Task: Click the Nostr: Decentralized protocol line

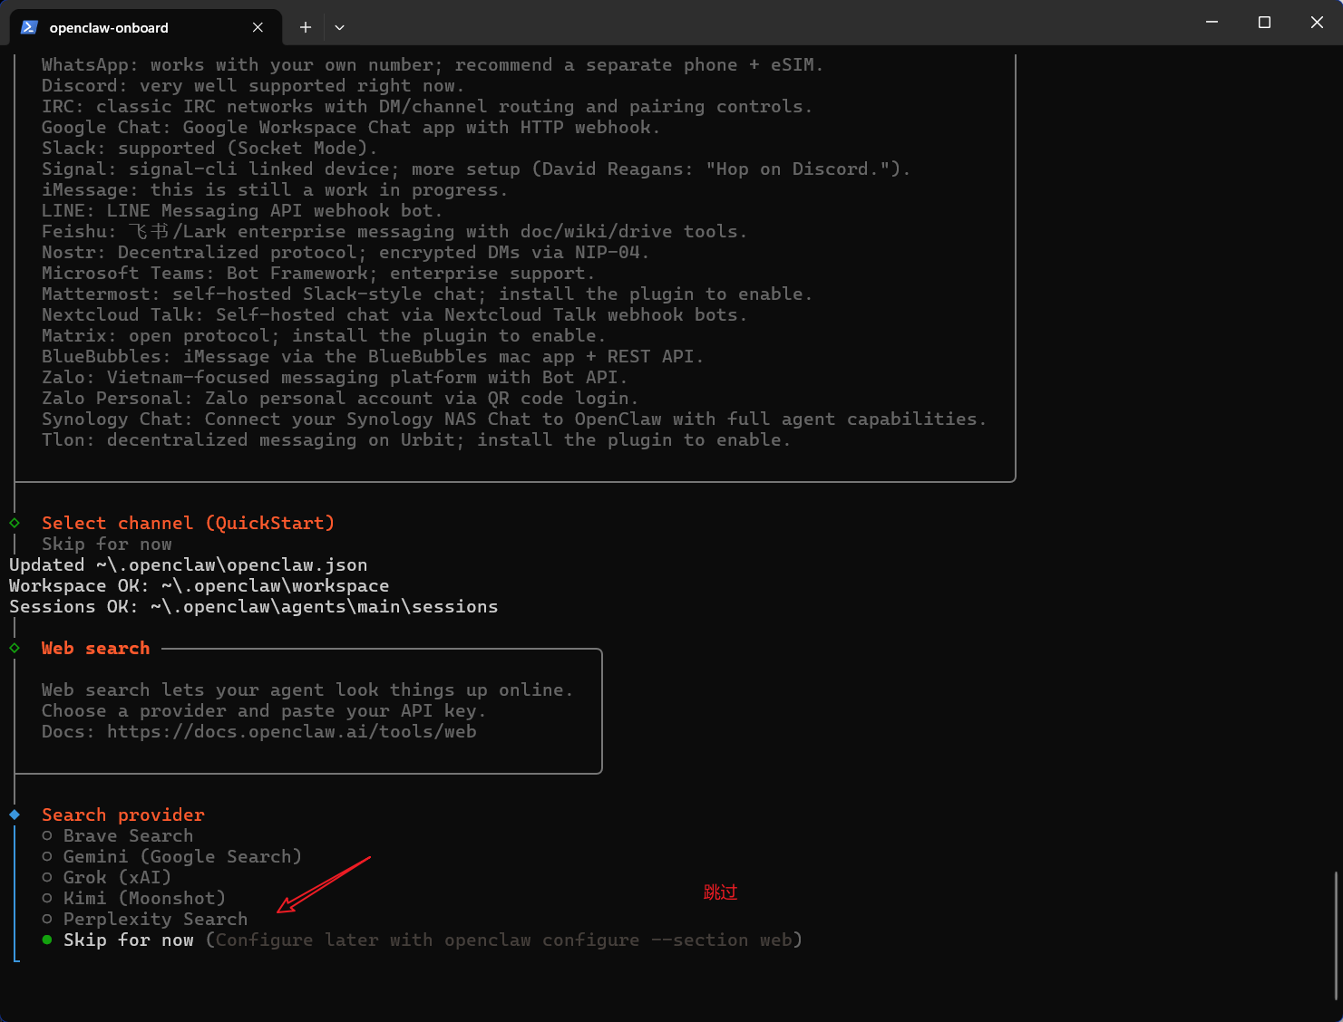Action: 345,252
